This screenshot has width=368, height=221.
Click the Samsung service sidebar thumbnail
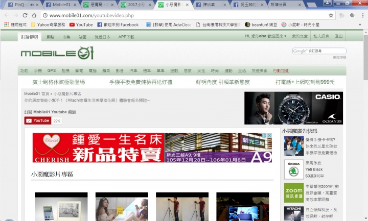tap(294, 146)
